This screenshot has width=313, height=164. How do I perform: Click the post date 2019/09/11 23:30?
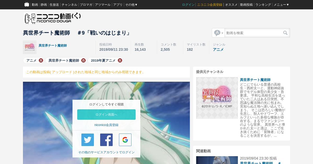pyautogui.click(x=113, y=49)
